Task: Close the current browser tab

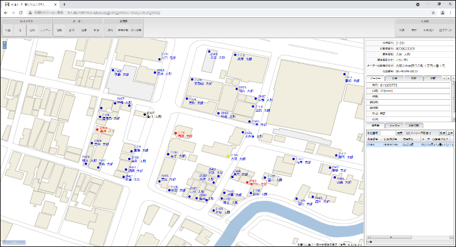Action: pyautogui.click(x=55, y=5)
